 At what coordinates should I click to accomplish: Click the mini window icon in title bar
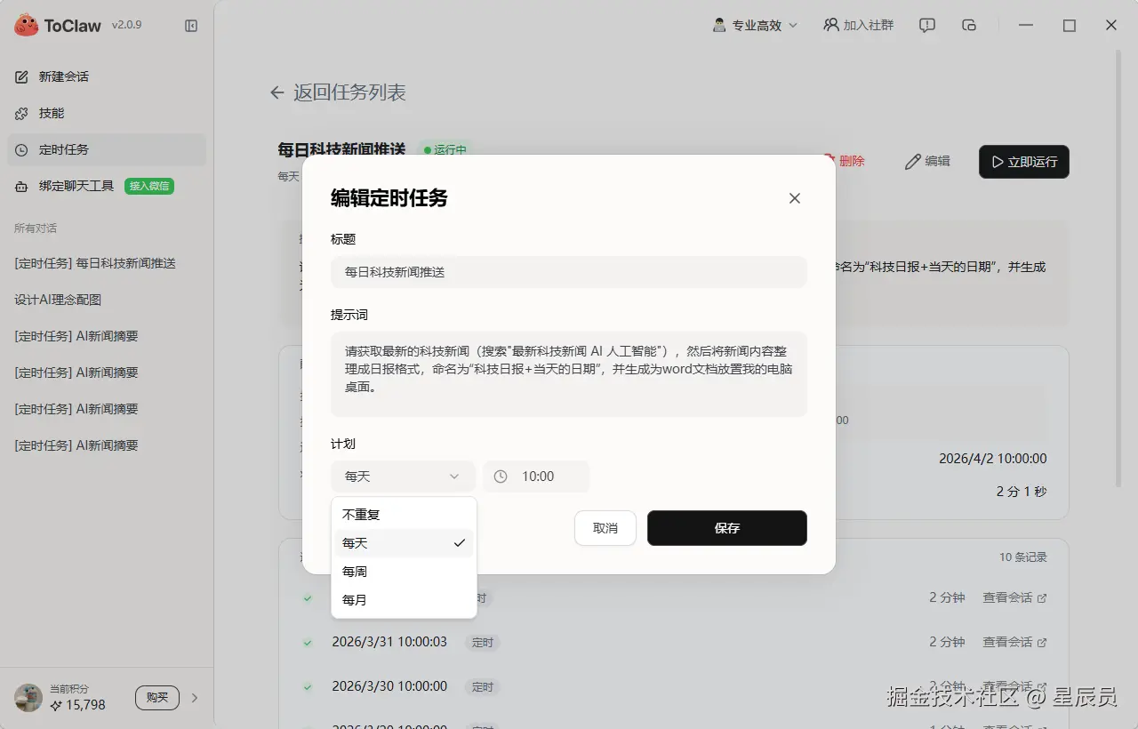pyautogui.click(x=970, y=26)
